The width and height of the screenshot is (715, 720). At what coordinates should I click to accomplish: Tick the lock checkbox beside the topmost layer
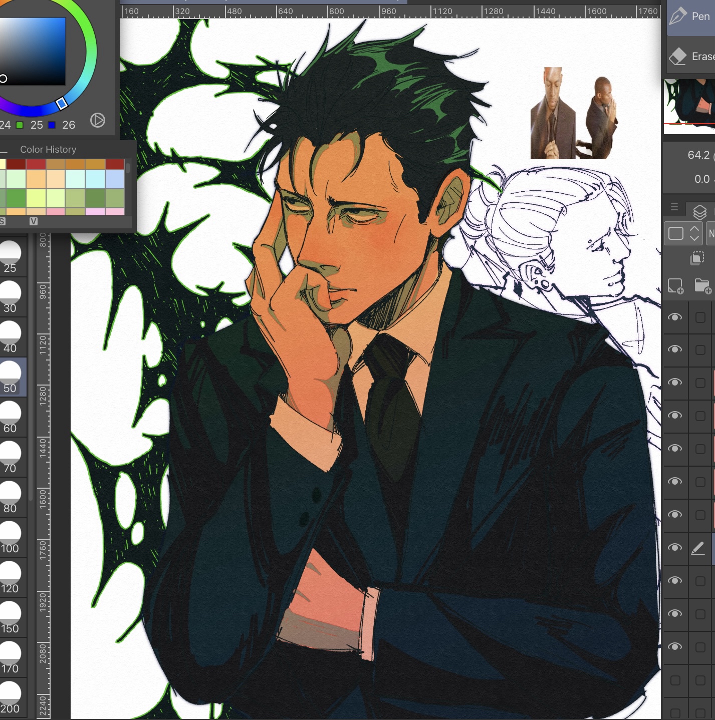click(x=700, y=317)
